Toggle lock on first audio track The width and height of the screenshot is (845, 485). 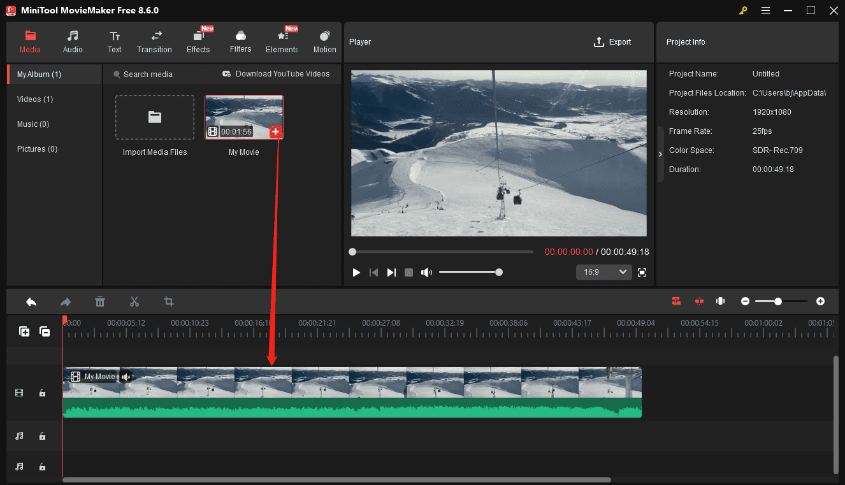pyautogui.click(x=42, y=436)
